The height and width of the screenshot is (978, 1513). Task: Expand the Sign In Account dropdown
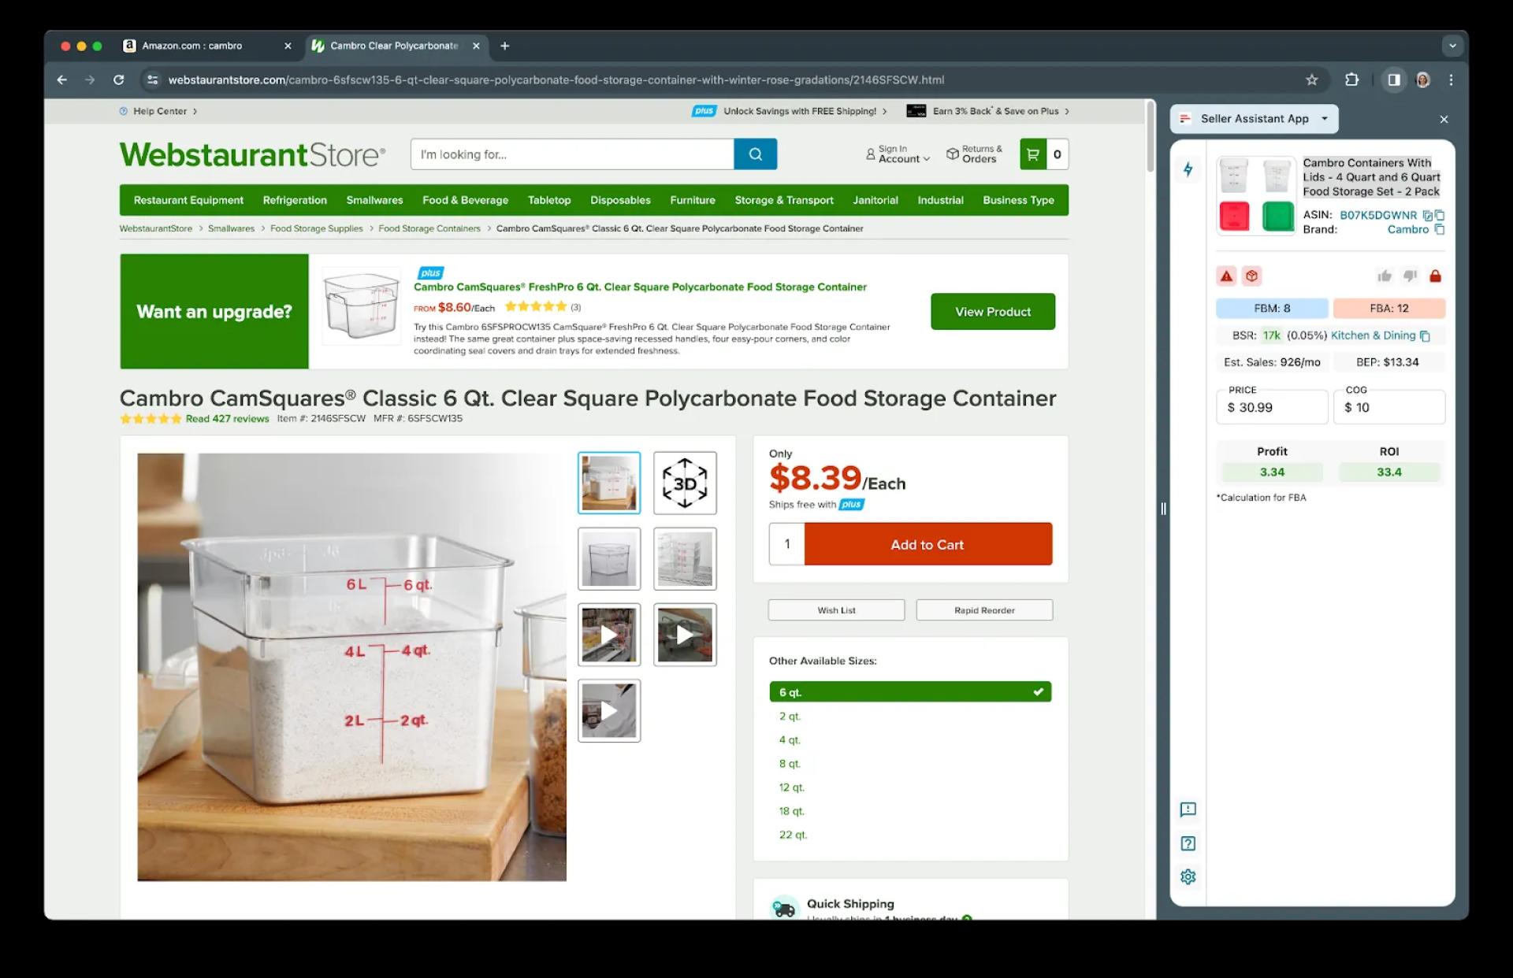click(898, 154)
